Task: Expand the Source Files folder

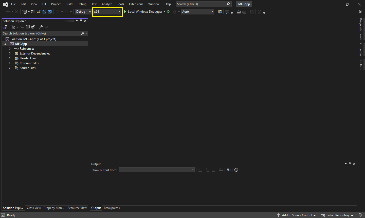Action: coord(10,68)
